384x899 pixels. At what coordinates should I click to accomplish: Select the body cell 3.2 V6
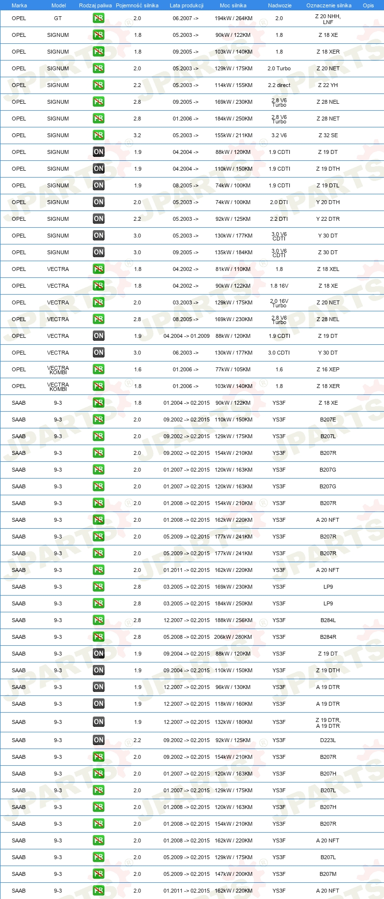[x=279, y=135]
